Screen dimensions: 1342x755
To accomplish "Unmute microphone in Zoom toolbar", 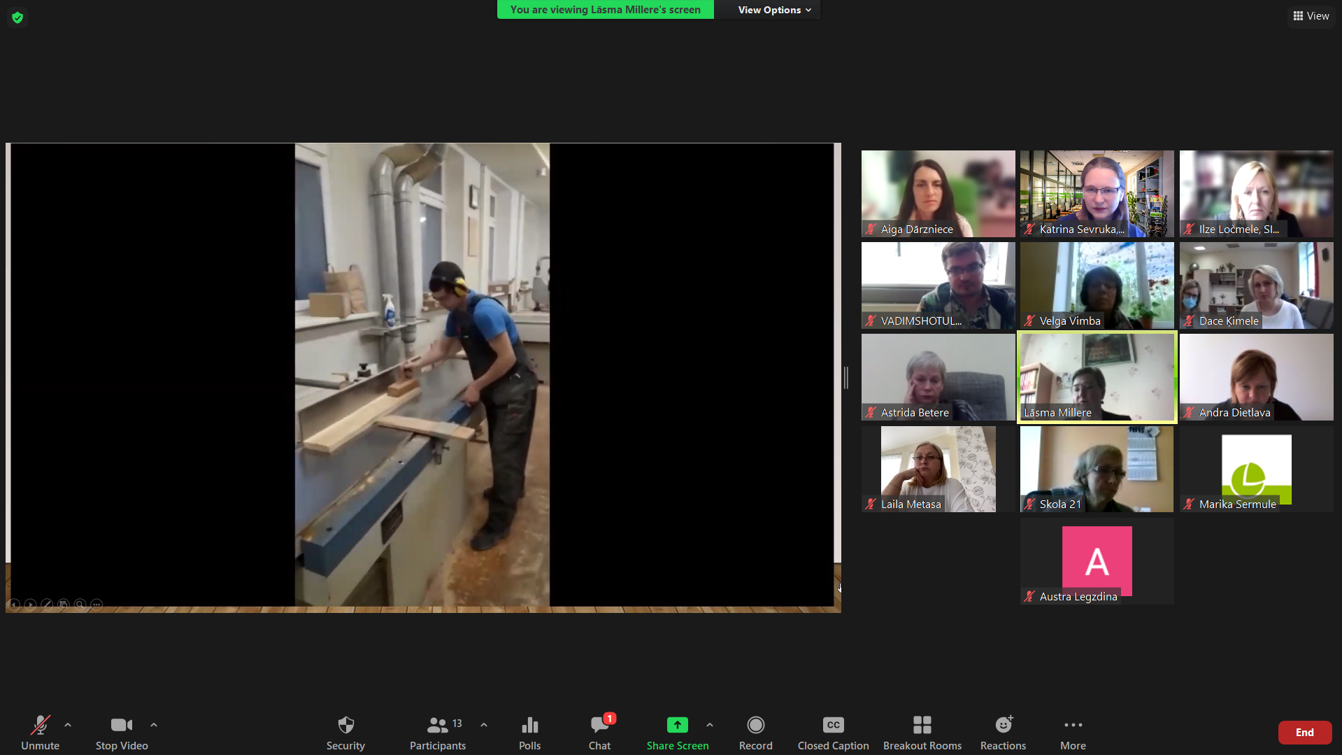I will coord(40,732).
